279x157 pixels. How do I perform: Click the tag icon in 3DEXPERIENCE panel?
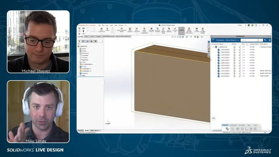(x=265, y=40)
